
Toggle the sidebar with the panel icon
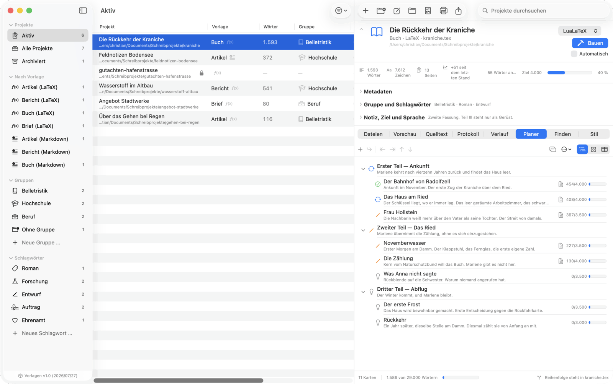click(x=83, y=11)
